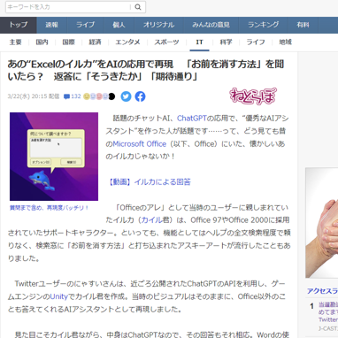The image size is (338, 338).
Task: Go to the みんなの意見 tab
Action: point(211,25)
